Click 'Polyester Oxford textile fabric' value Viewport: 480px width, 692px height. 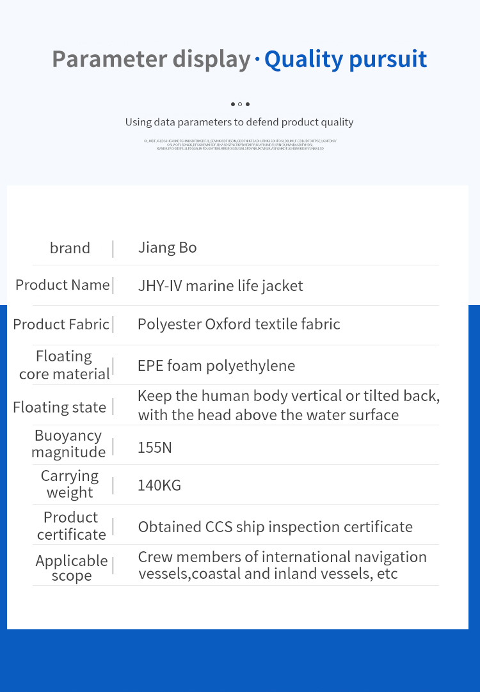(239, 324)
